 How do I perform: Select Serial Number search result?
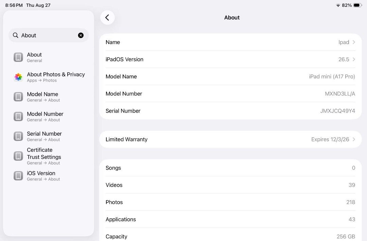click(x=49, y=136)
